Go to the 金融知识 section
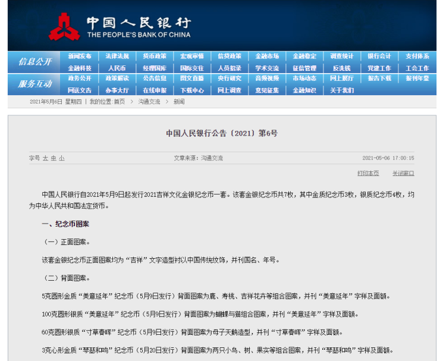 tap(304, 90)
